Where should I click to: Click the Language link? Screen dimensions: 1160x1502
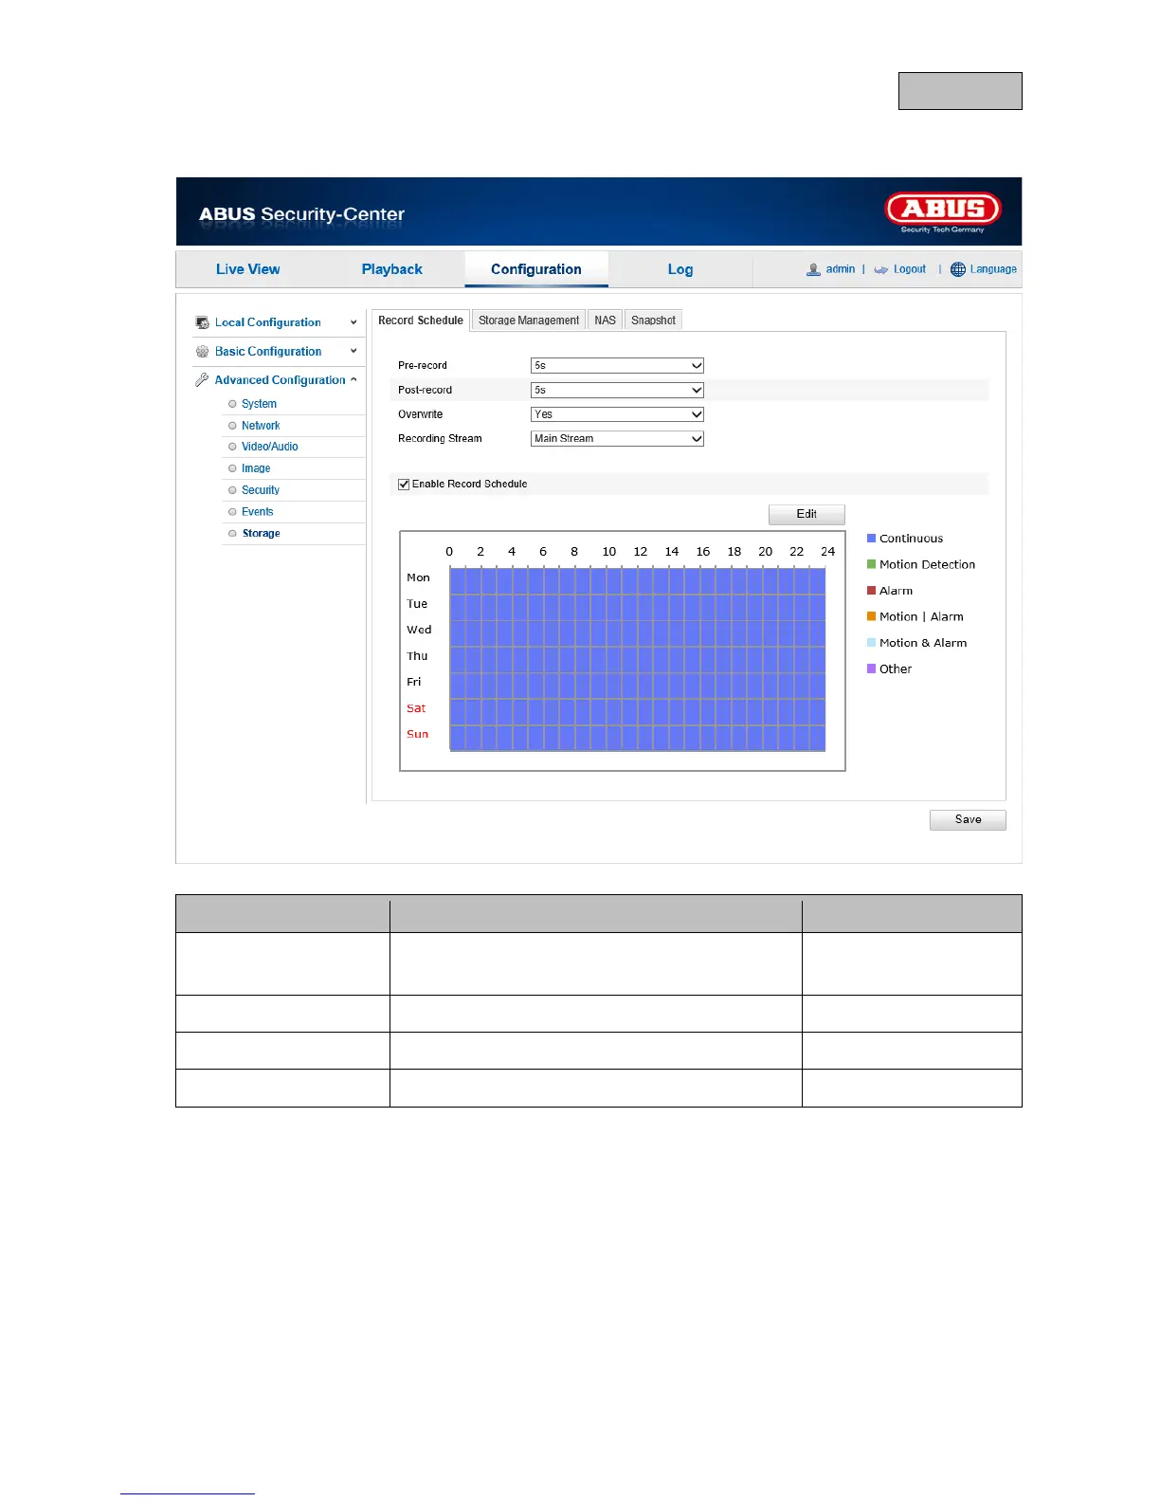[993, 269]
